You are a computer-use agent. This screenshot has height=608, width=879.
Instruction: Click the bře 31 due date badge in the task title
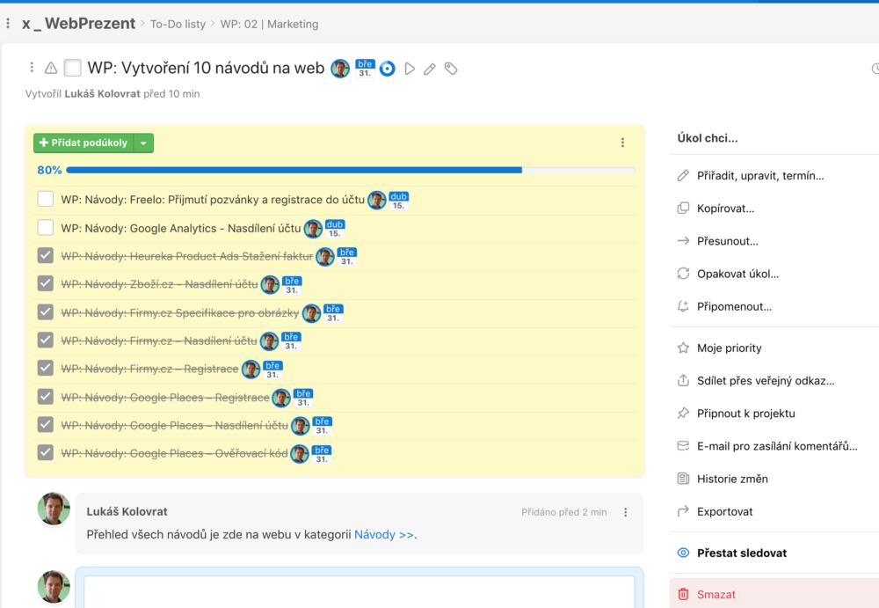tap(365, 69)
